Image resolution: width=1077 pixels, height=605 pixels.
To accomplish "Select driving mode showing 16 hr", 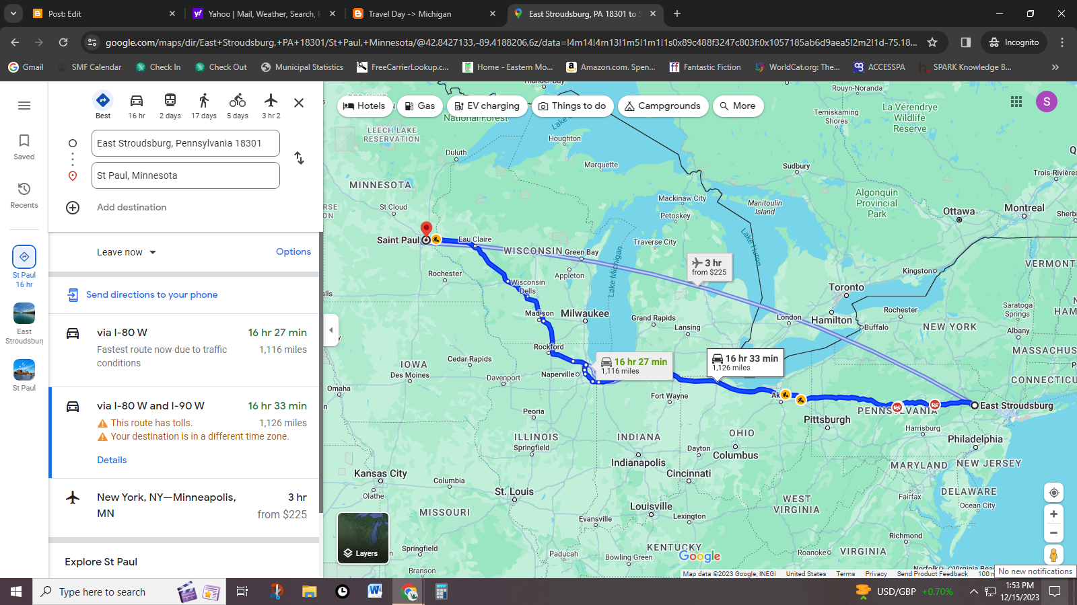I will 137,106.
